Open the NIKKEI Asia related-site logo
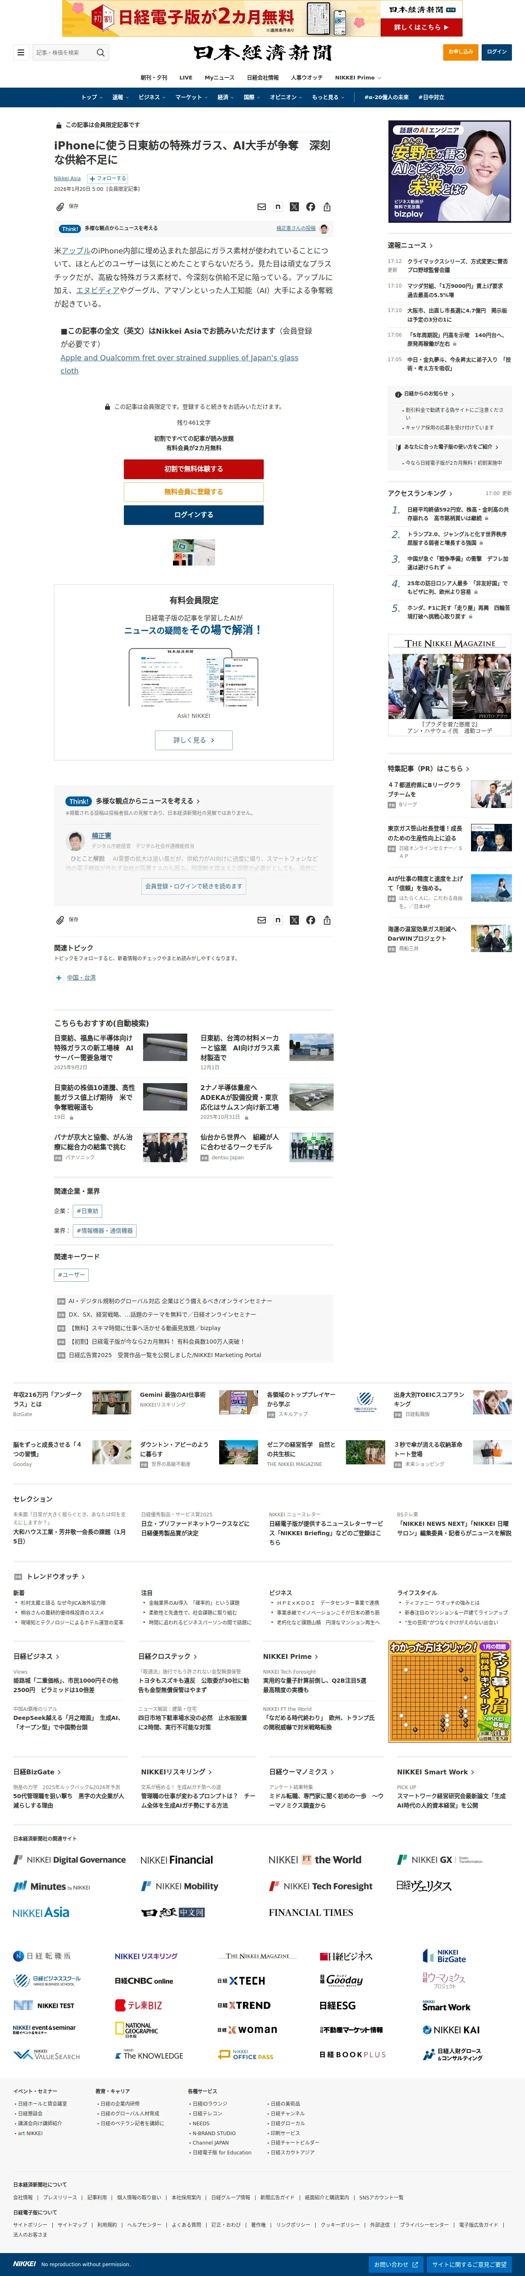The height and width of the screenshot is (2276, 525). (x=40, y=1912)
